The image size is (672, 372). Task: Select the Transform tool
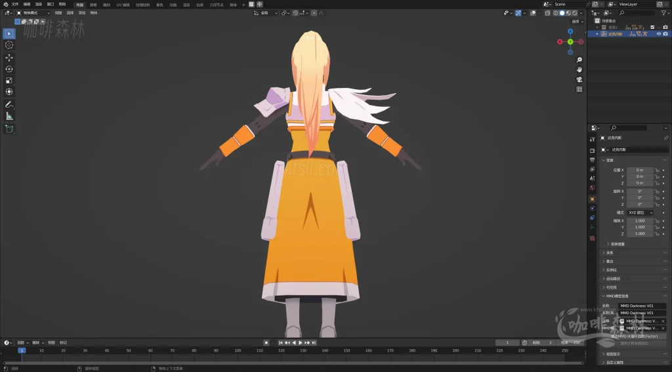[9, 92]
